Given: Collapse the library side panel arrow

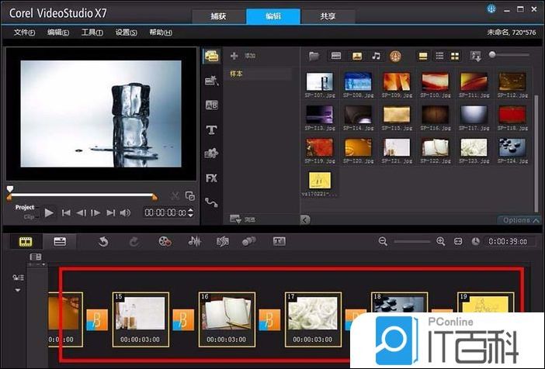Looking at the screenshot, I should pos(305,220).
